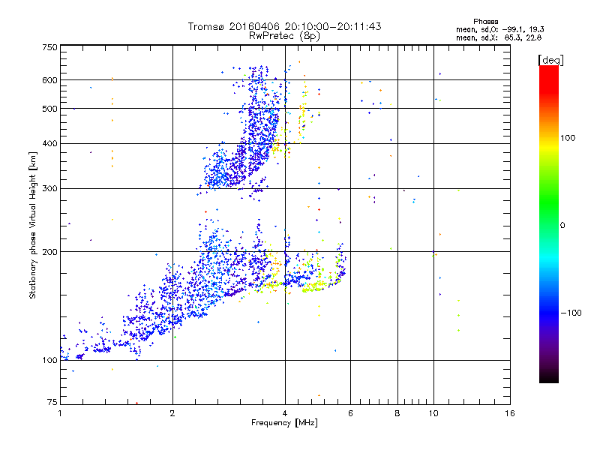The width and height of the screenshot is (600, 450).
Task: Click the x-axis tick label "16"
Action: tap(510, 413)
